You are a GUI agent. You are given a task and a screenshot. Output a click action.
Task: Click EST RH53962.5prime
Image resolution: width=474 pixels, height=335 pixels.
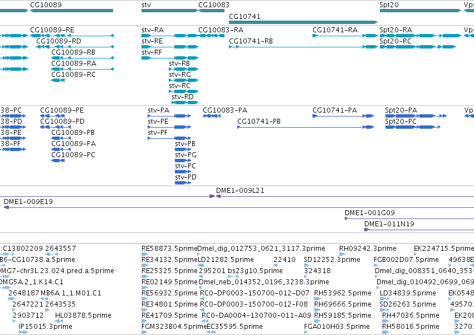pyautogui.click(x=317, y=299)
